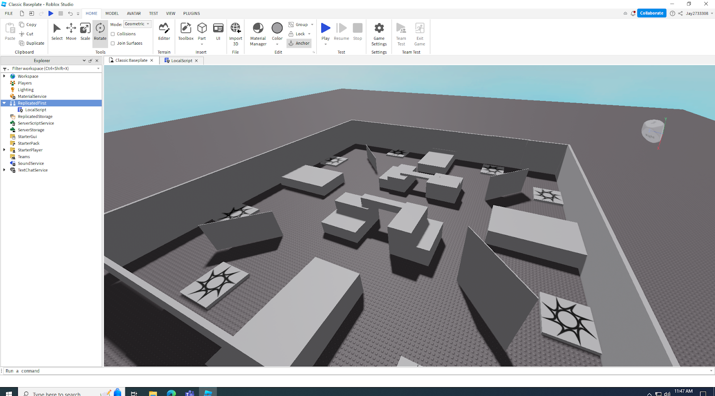Open Windows Start menu
Image resolution: width=715 pixels, height=396 pixels.
point(9,393)
